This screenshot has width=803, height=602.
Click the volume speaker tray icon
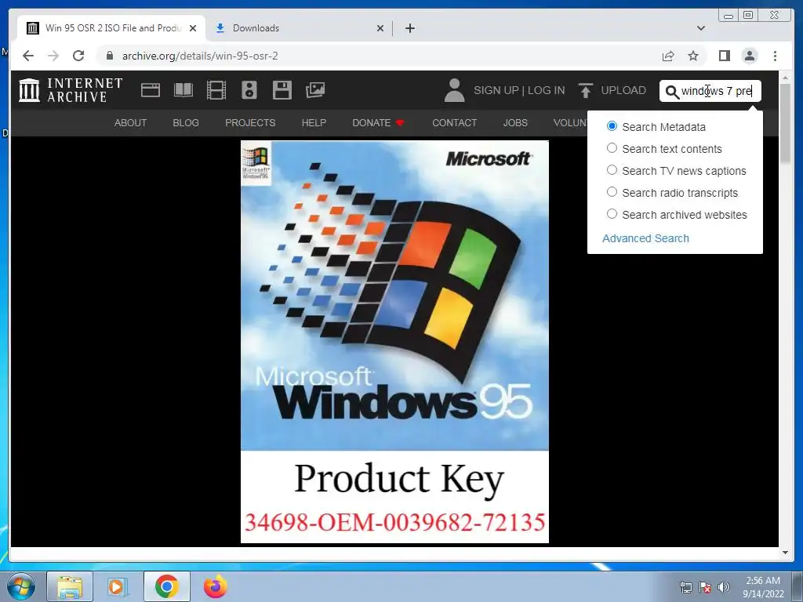coord(724,587)
